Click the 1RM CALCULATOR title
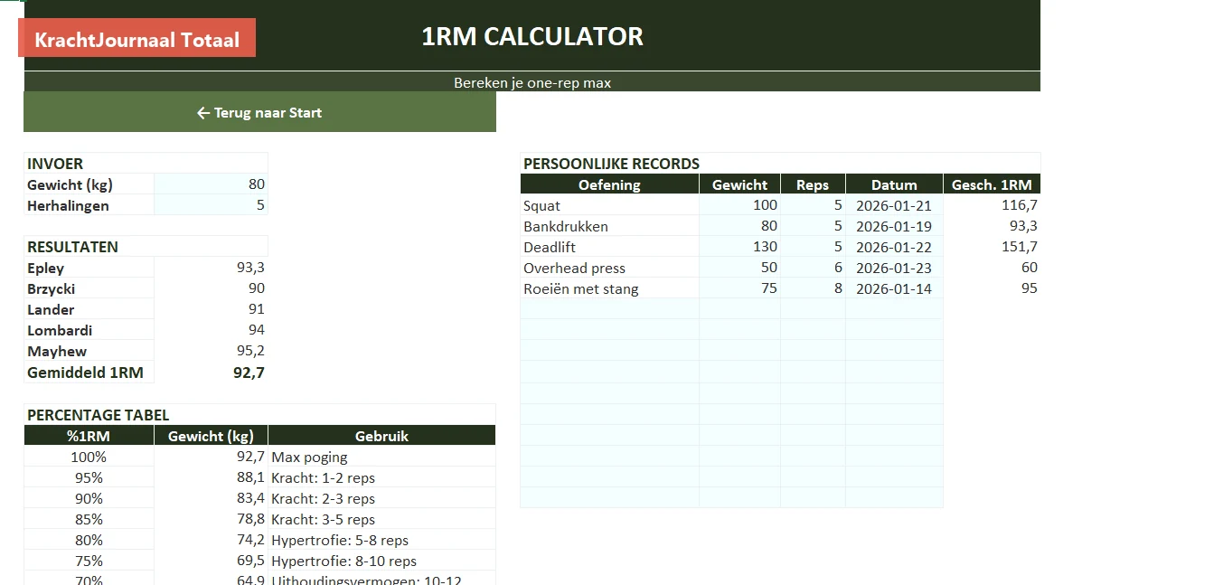This screenshot has width=1223, height=585. click(532, 36)
